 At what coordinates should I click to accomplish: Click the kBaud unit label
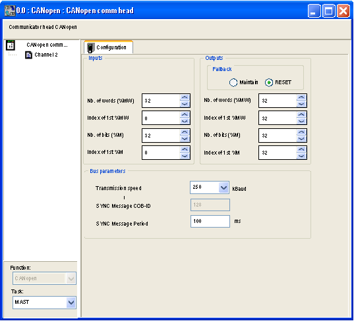(x=239, y=189)
